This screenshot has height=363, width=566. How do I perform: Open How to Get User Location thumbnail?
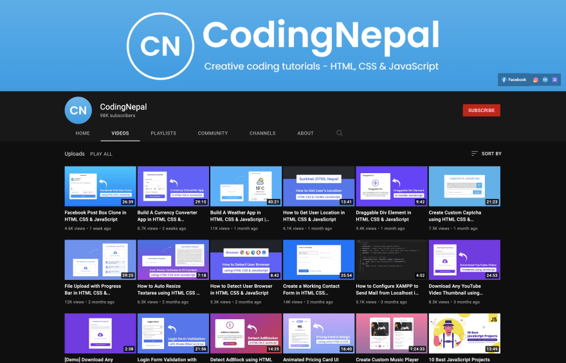pos(319,186)
